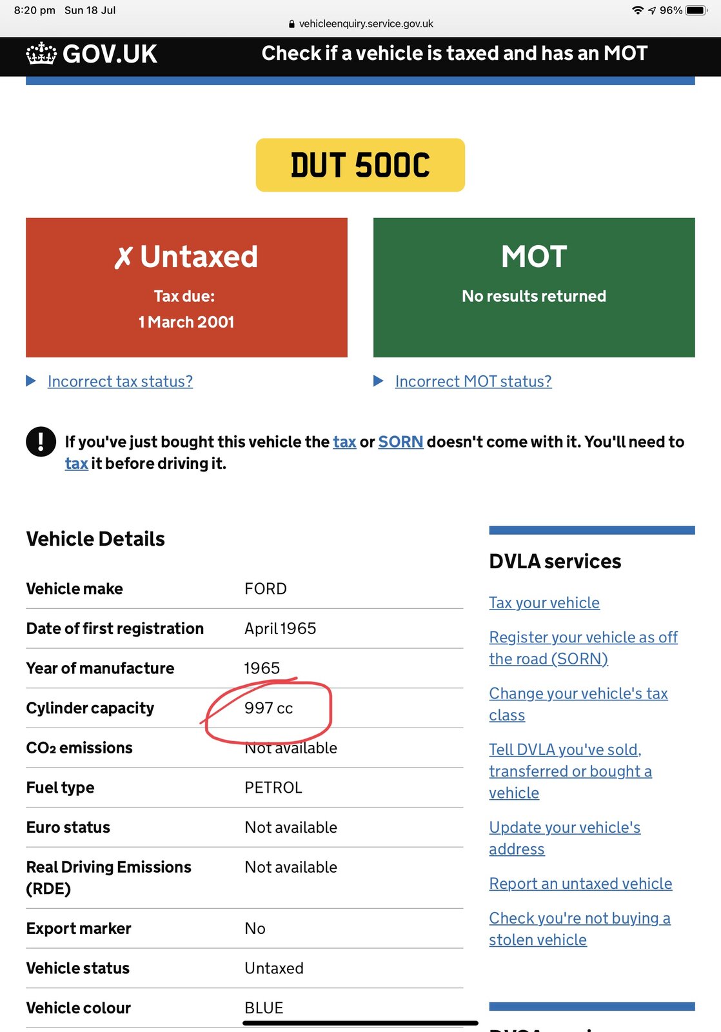The height and width of the screenshot is (1032, 721).
Task: Open the Tax your vehicle link
Action: [544, 602]
